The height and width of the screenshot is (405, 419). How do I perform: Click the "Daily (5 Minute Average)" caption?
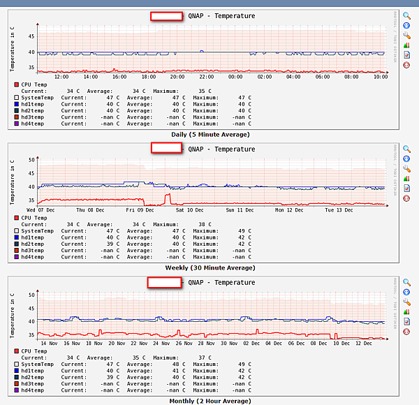click(x=210, y=135)
